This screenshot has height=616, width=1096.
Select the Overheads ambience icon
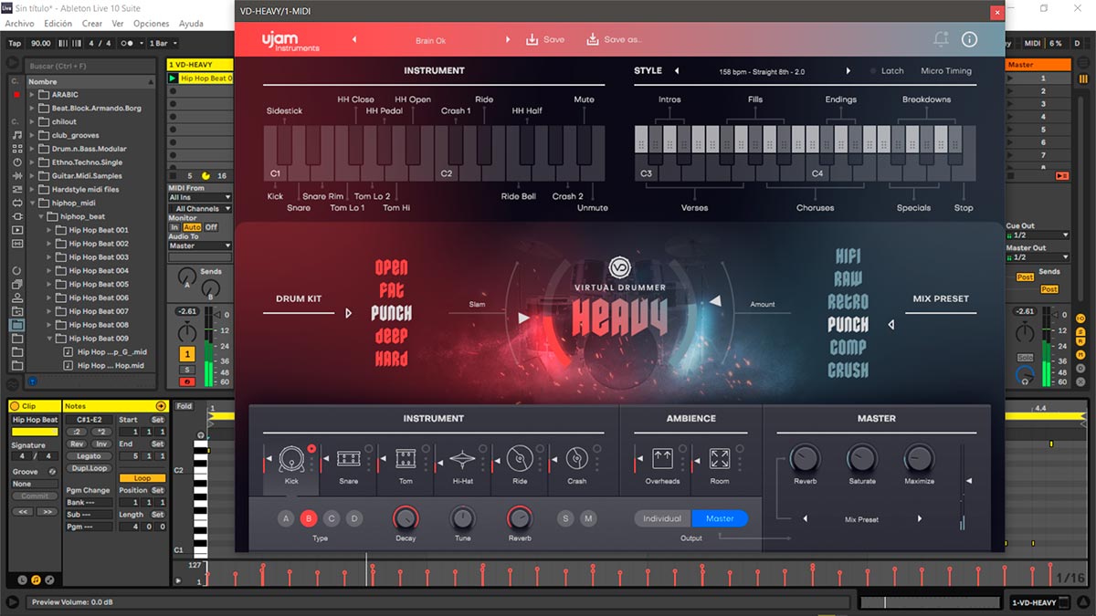click(x=662, y=459)
